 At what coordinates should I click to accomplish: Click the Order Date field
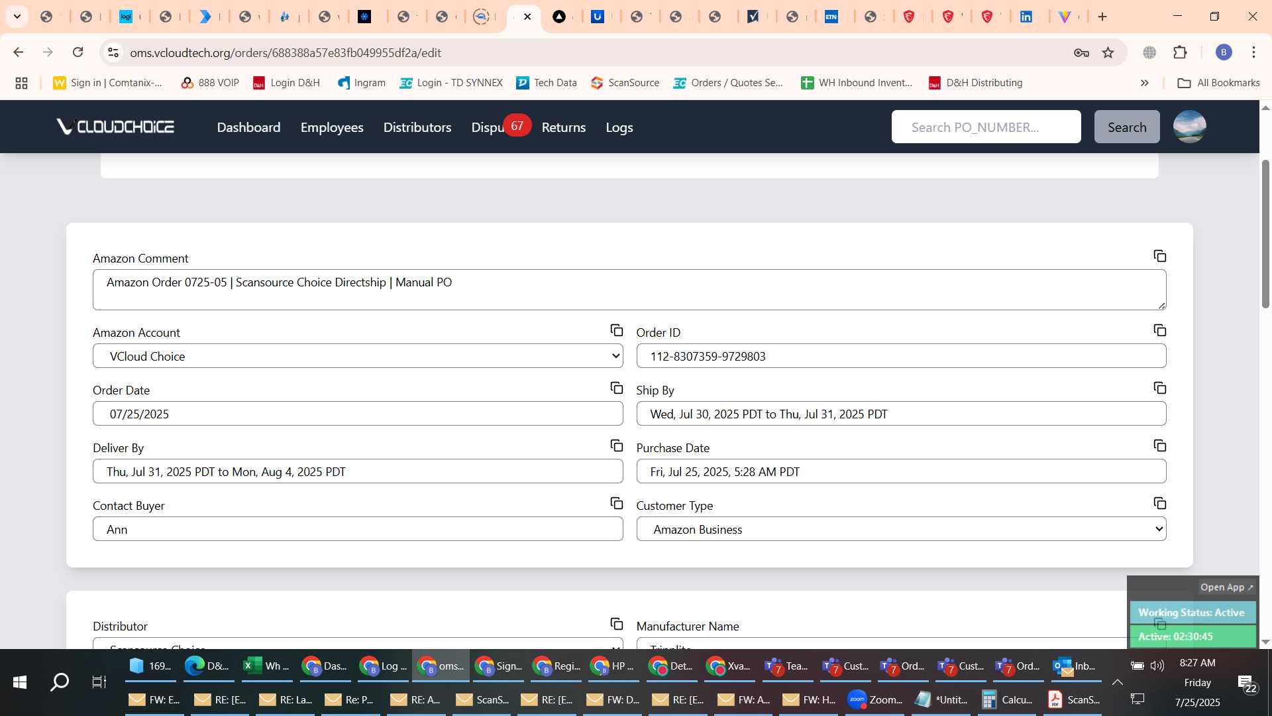point(358,414)
